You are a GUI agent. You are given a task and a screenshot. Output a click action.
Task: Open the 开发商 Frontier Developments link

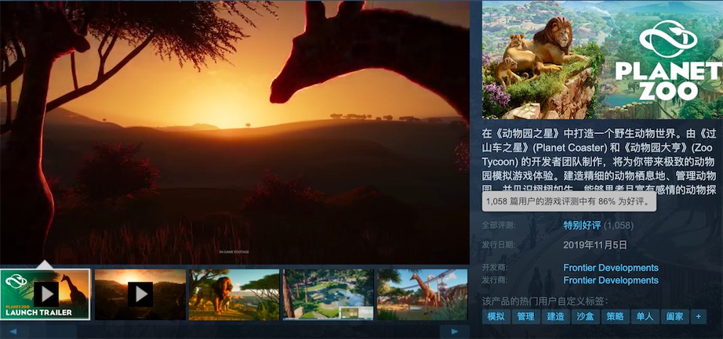click(610, 268)
